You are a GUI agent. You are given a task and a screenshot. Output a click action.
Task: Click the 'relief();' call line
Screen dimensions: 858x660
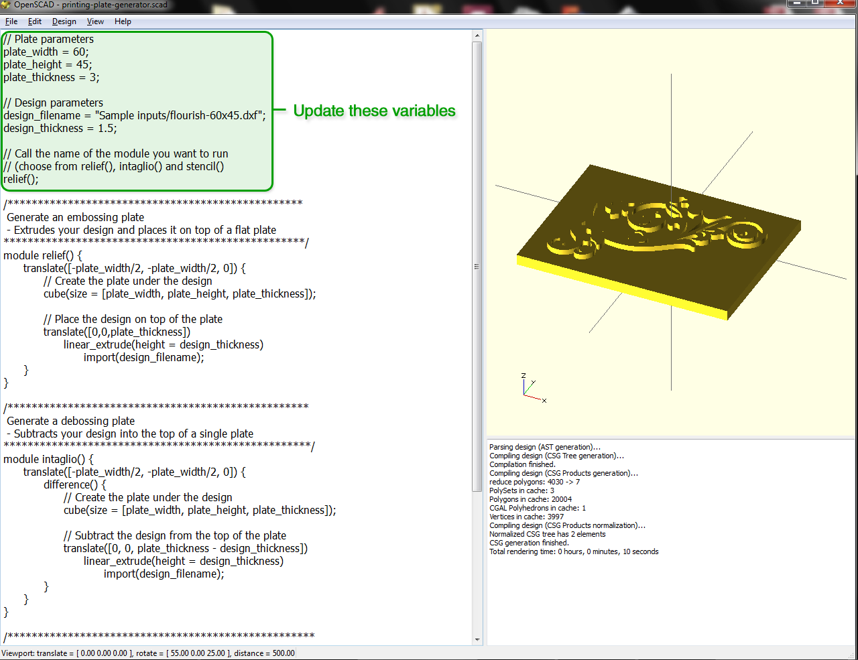click(21, 179)
